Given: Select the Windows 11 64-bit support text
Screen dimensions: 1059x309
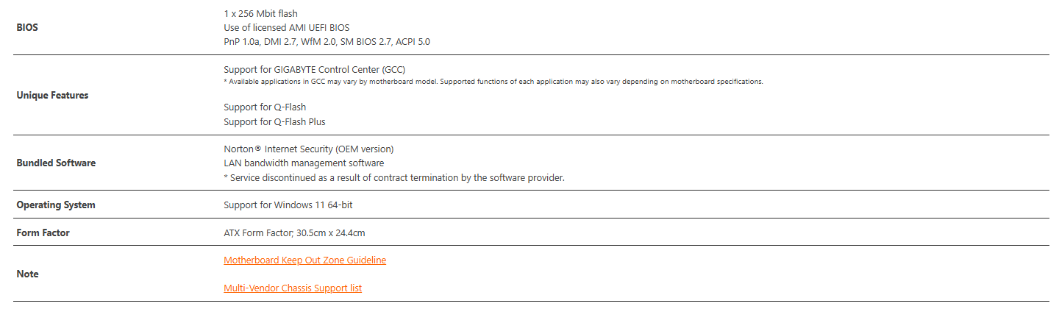Looking at the screenshot, I should pyautogui.click(x=293, y=205).
